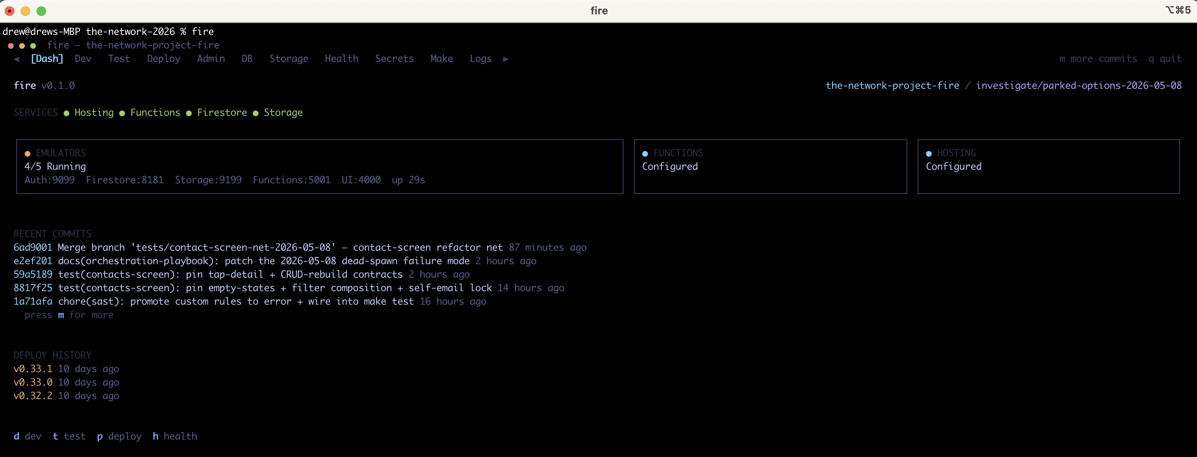Click the Firestore service label
Viewport: 1197px width, 457px height.
click(222, 112)
